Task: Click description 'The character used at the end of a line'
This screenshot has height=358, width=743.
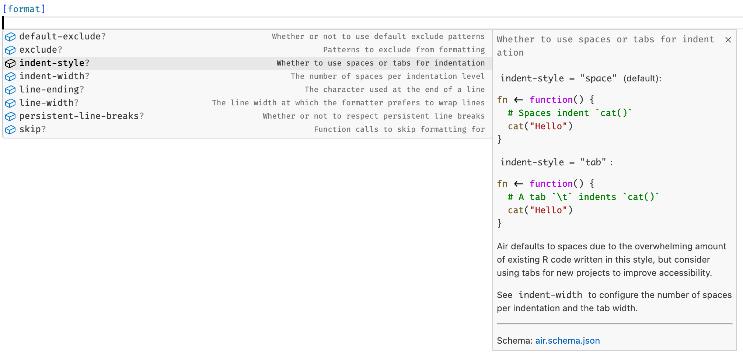Action: point(395,89)
